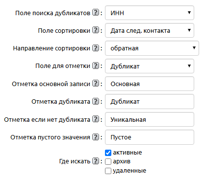Tick the удаленные checkbox
Viewport: 205px width, 179px height.
coord(108,171)
